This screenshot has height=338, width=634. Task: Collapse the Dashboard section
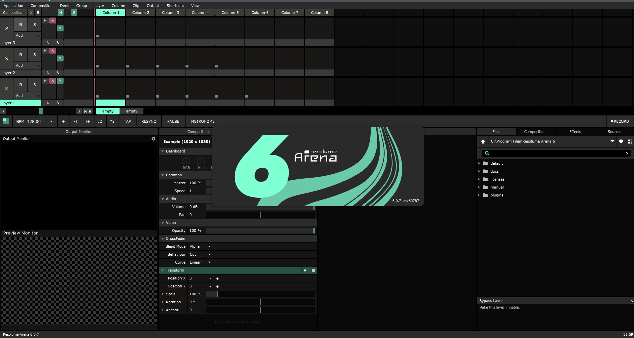click(163, 151)
